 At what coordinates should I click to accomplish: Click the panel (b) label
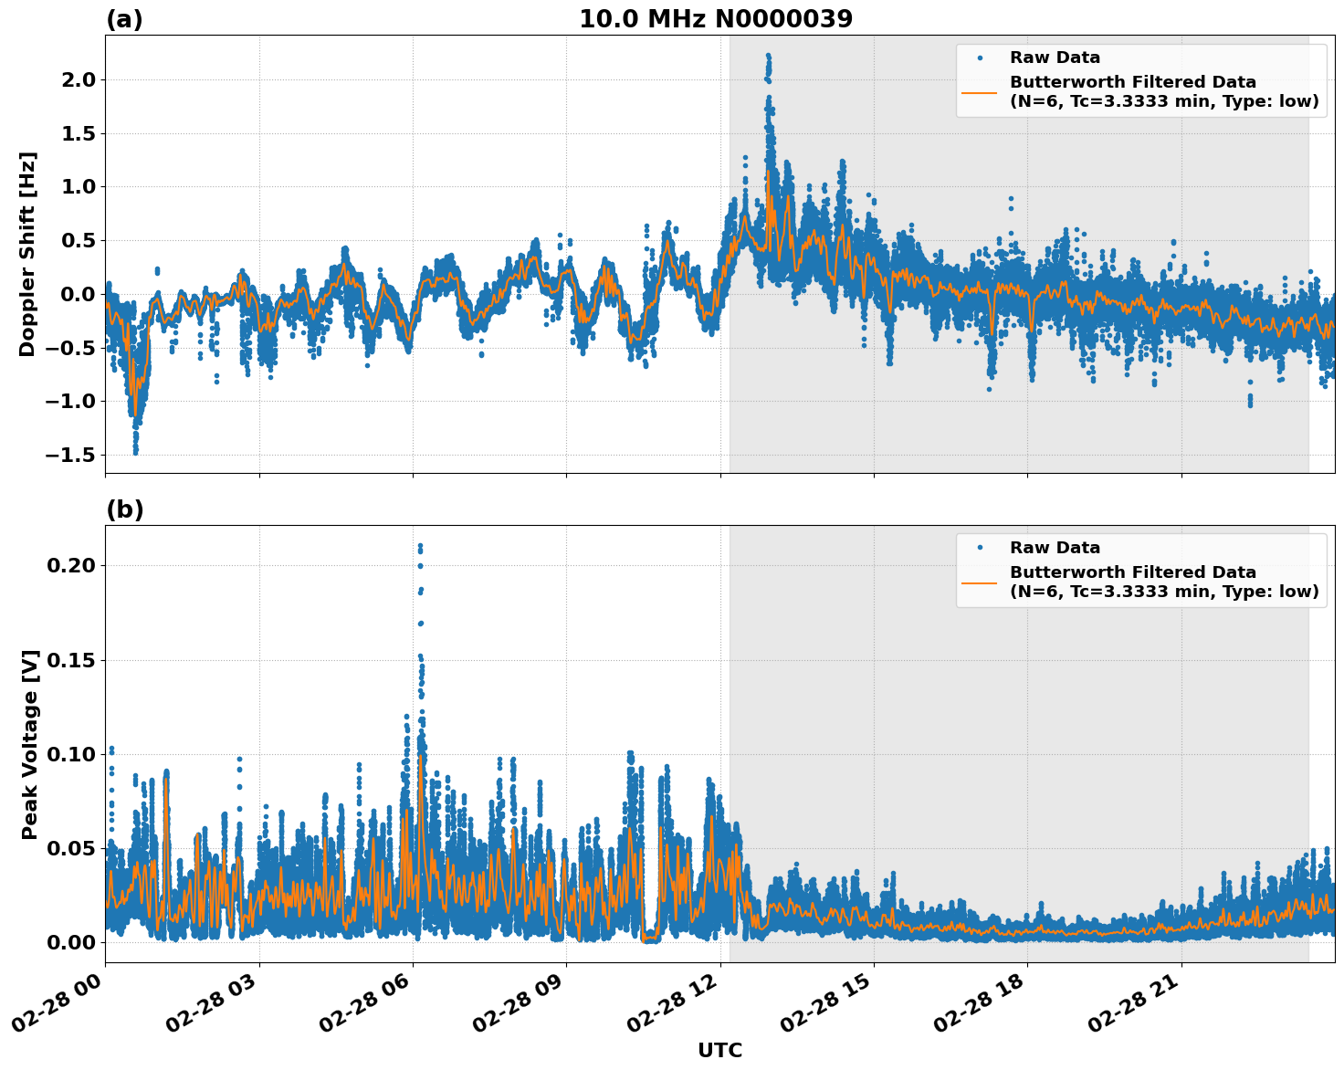point(125,509)
